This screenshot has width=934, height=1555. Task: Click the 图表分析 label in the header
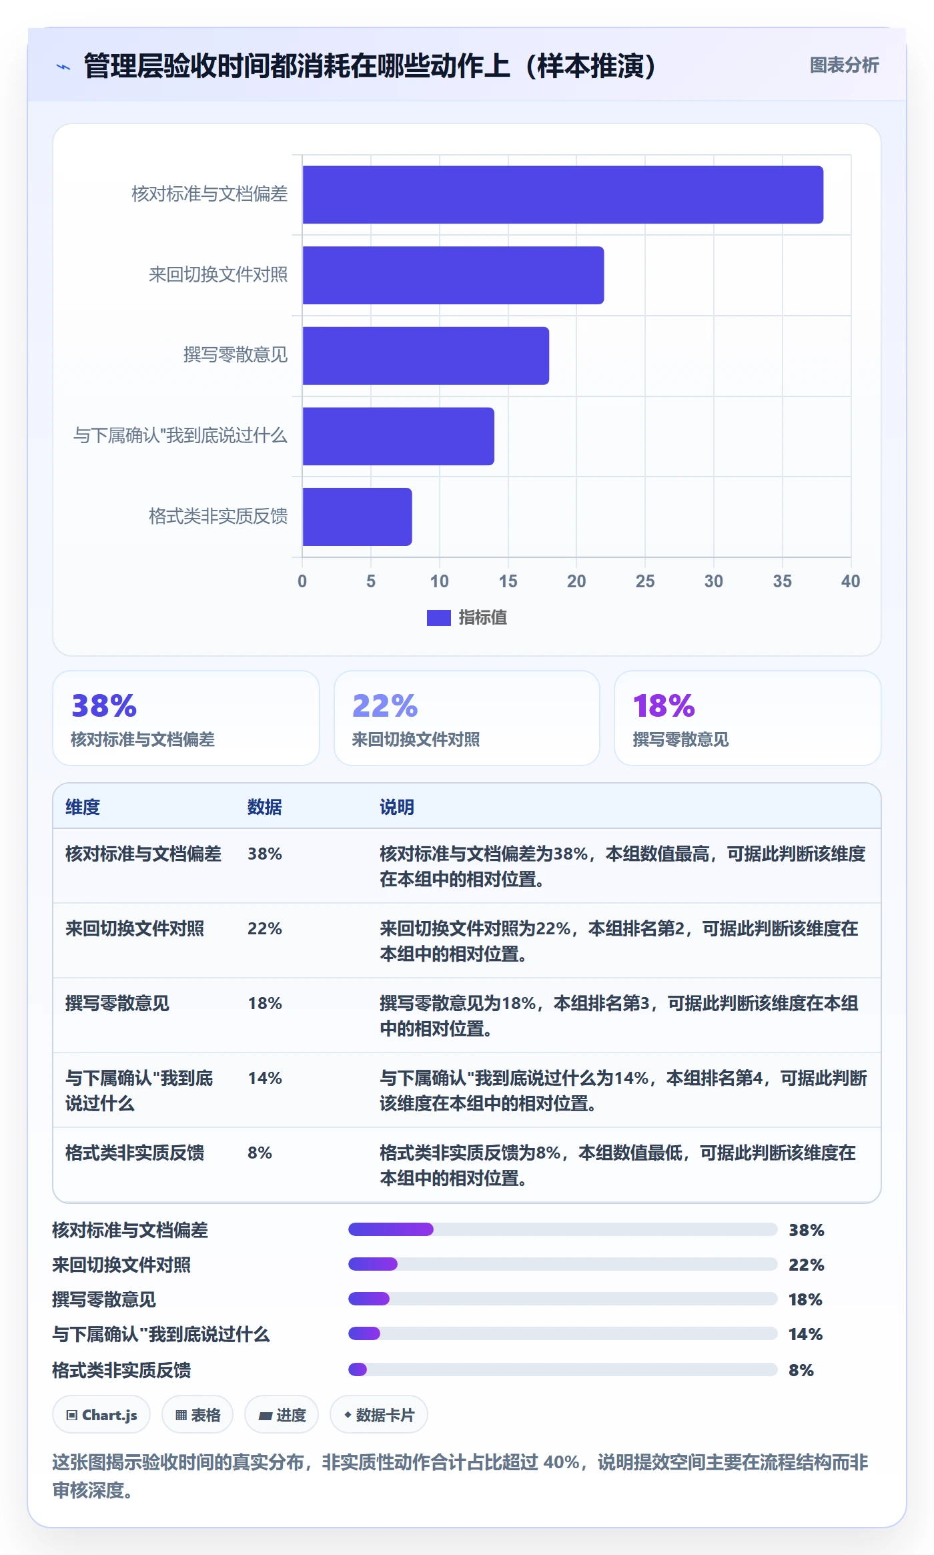click(x=844, y=65)
